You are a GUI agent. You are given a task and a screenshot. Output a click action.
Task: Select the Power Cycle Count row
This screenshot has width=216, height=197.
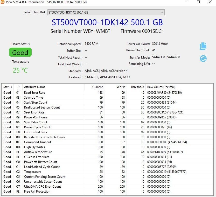[107, 127]
